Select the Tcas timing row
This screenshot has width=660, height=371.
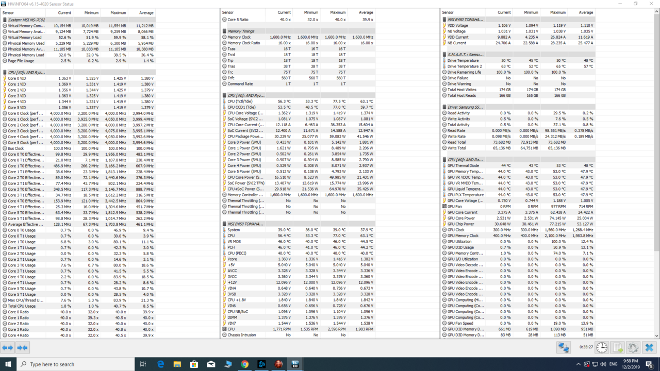(298, 49)
